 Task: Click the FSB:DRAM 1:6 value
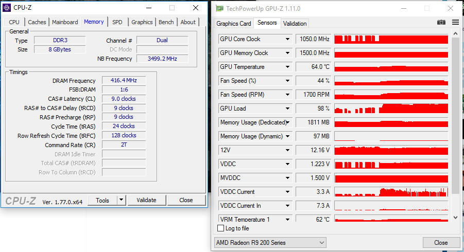coord(124,89)
